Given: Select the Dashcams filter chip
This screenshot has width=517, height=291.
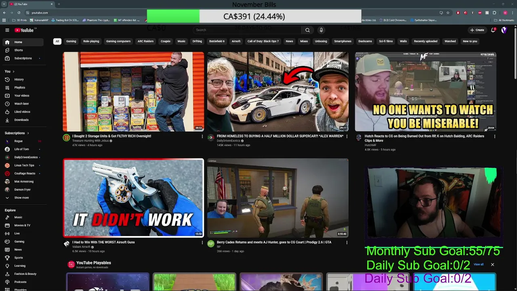Looking at the screenshot, I should click(365, 41).
